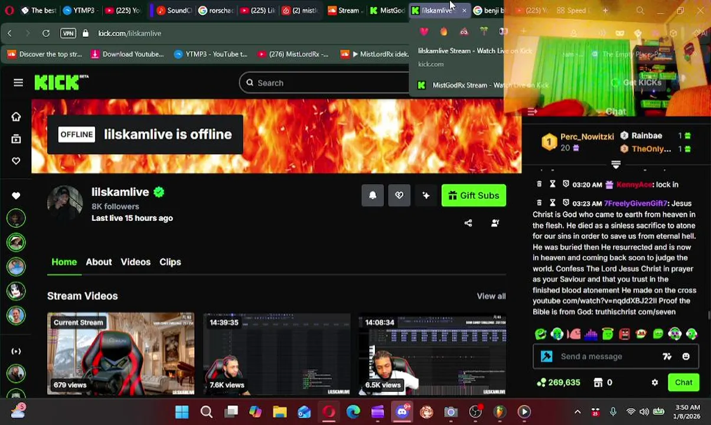Viewport: 711px width, 425px height.
Task: Click the kick.com address bar
Action: click(129, 34)
